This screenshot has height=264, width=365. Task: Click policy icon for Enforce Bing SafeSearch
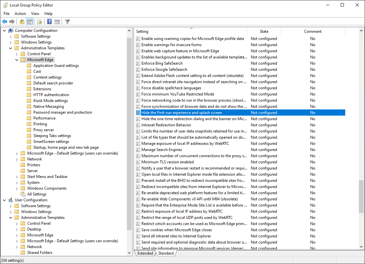click(138, 63)
